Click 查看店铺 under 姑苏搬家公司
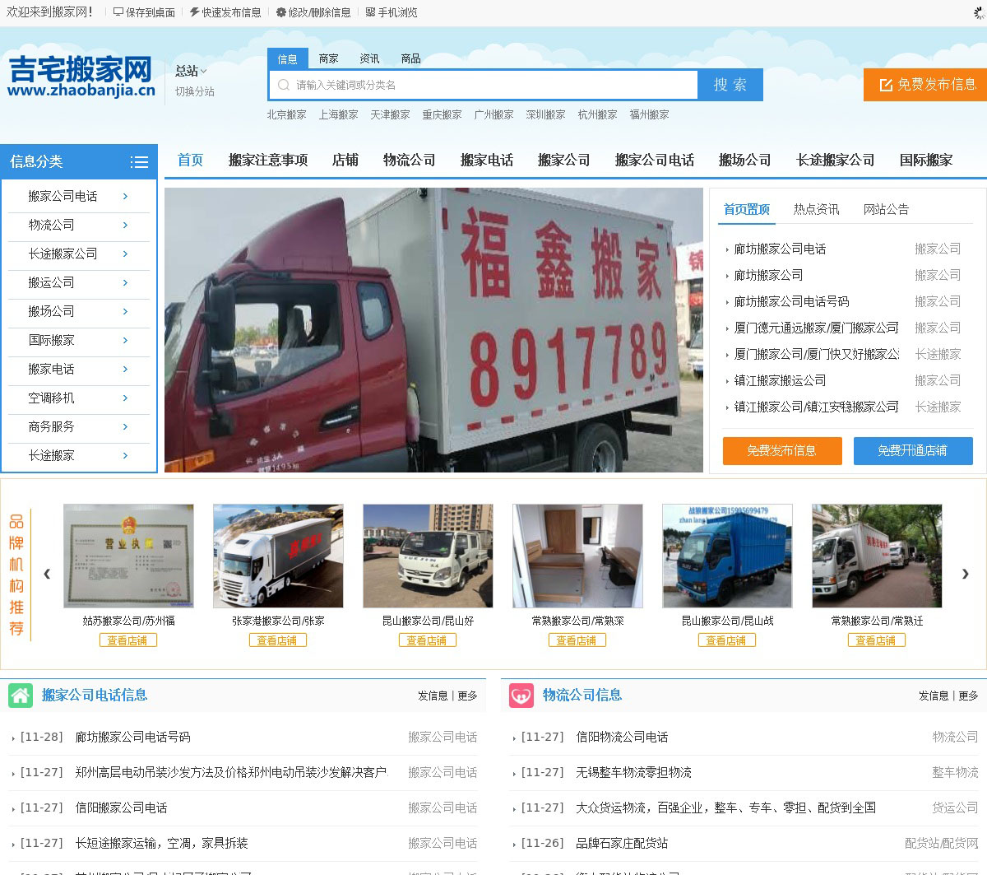The width and height of the screenshot is (987, 875). pos(127,640)
